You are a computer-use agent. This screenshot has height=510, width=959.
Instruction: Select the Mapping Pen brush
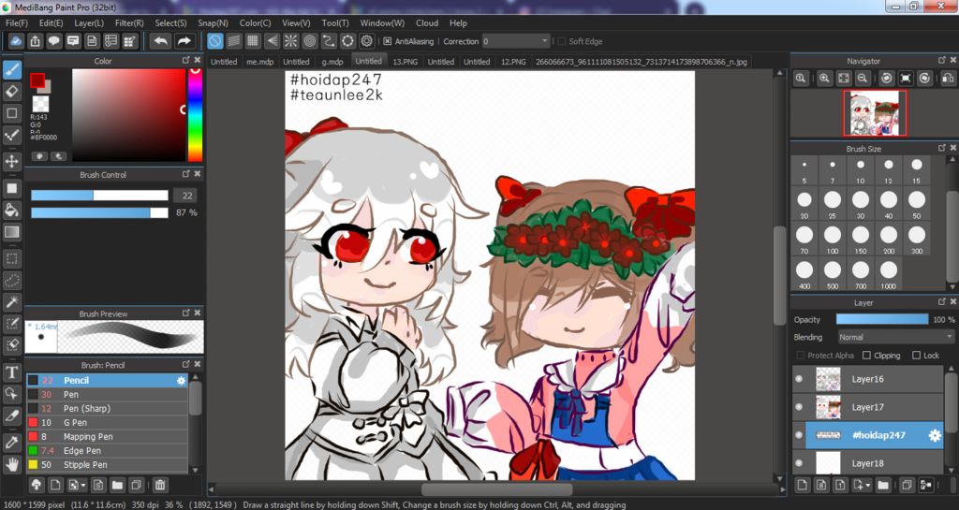tap(107, 437)
